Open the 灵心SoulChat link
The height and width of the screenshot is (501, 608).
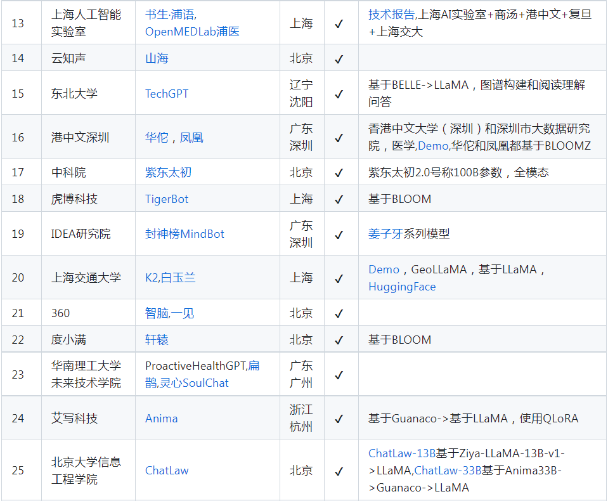click(x=194, y=384)
